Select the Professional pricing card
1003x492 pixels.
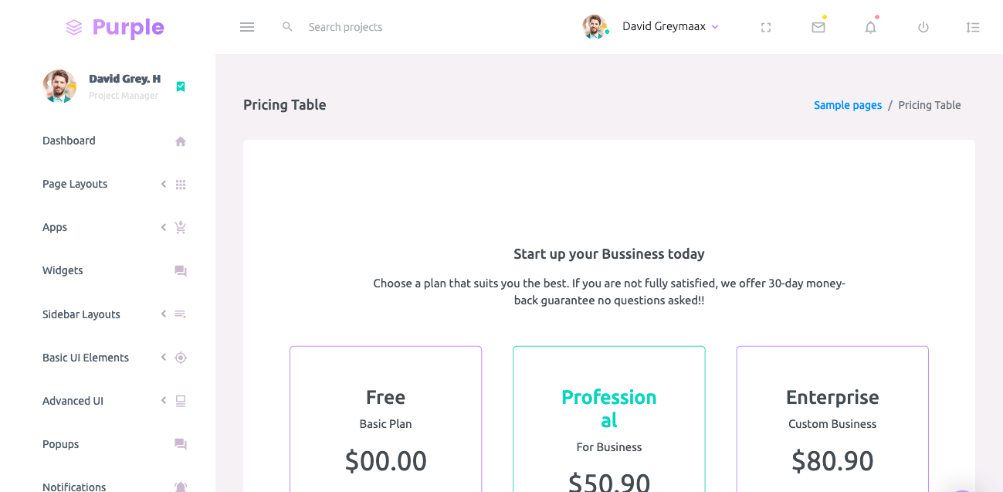(x=609, y=419)
